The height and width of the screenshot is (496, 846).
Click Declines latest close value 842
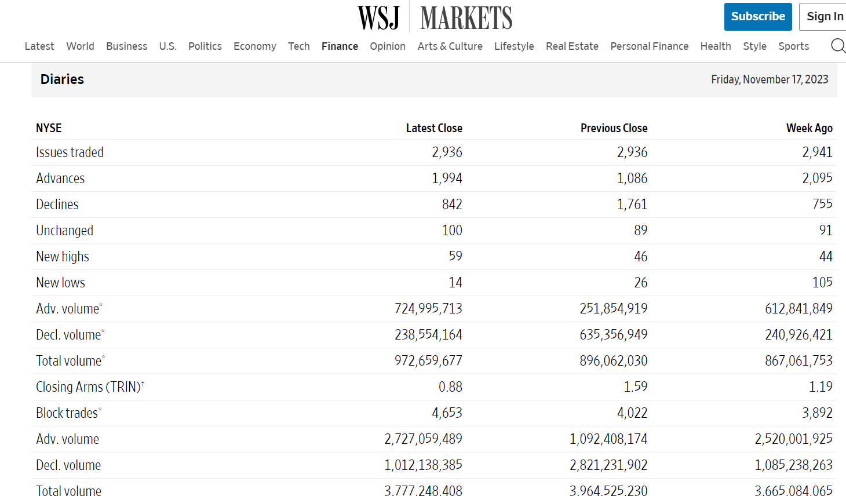452,205
